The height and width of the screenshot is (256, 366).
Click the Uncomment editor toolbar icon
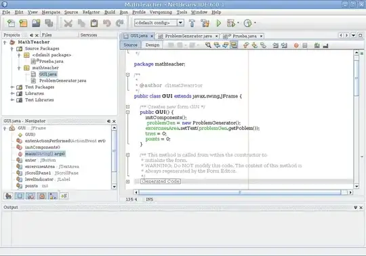click(325, 45)
